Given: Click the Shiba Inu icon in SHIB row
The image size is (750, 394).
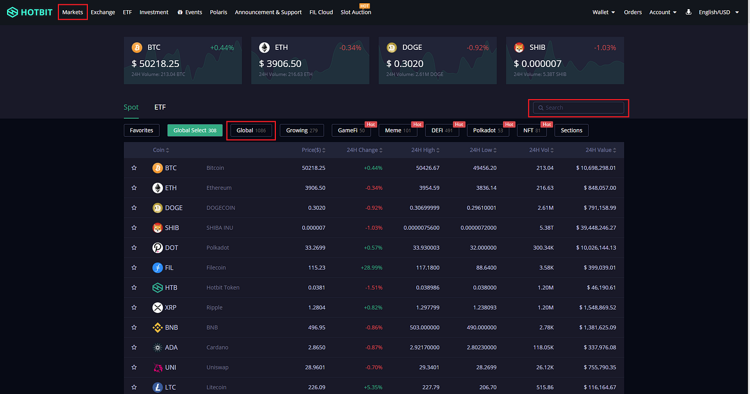Looking at the screenshot, I should pos(157,228).
